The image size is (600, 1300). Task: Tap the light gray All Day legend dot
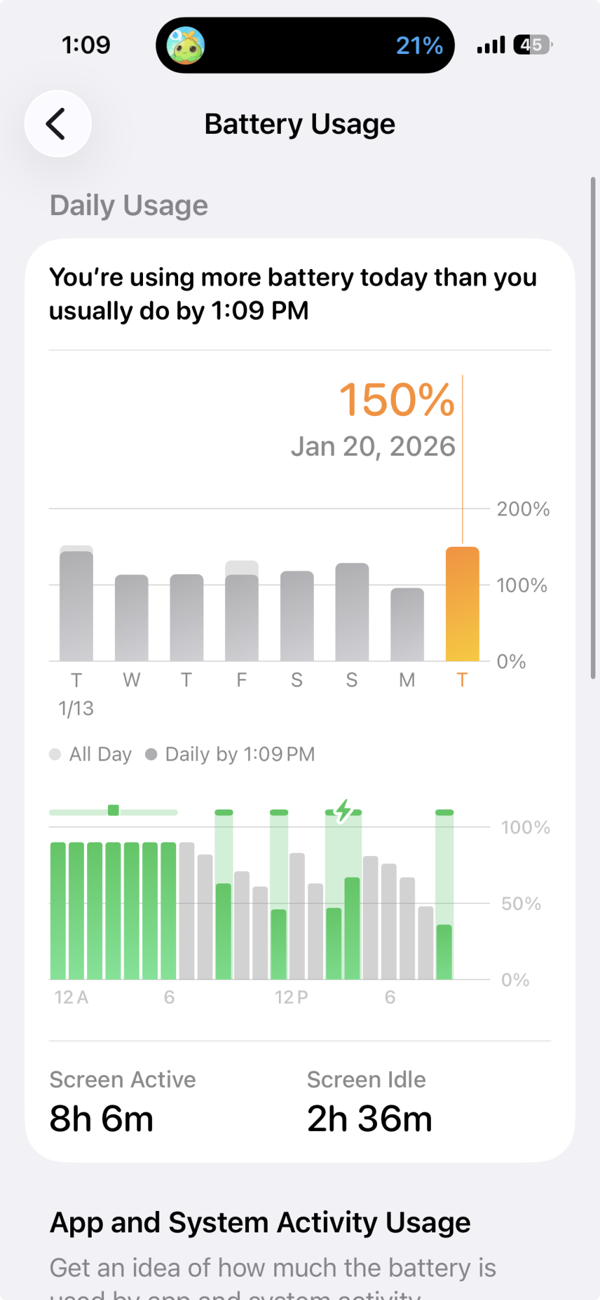(x=55, y=754)
